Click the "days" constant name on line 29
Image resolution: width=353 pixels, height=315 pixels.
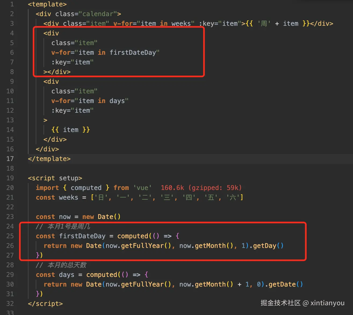(67, 275)
